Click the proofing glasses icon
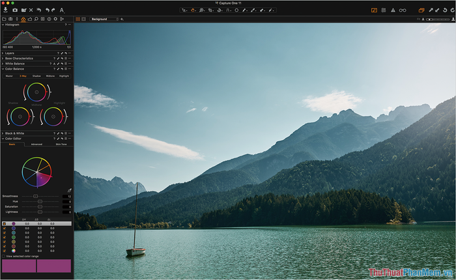 403,10
